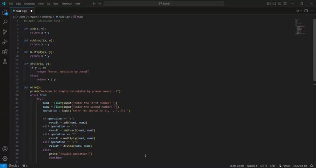Open the editor more actions ellipsis
Image resolution: width=316 pixels, height=168 pixels.
[x=311, y=11]
